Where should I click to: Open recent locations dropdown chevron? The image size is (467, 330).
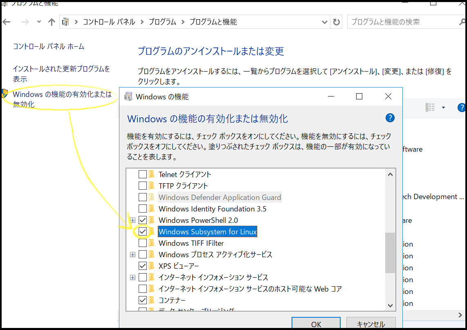[39, 22]
